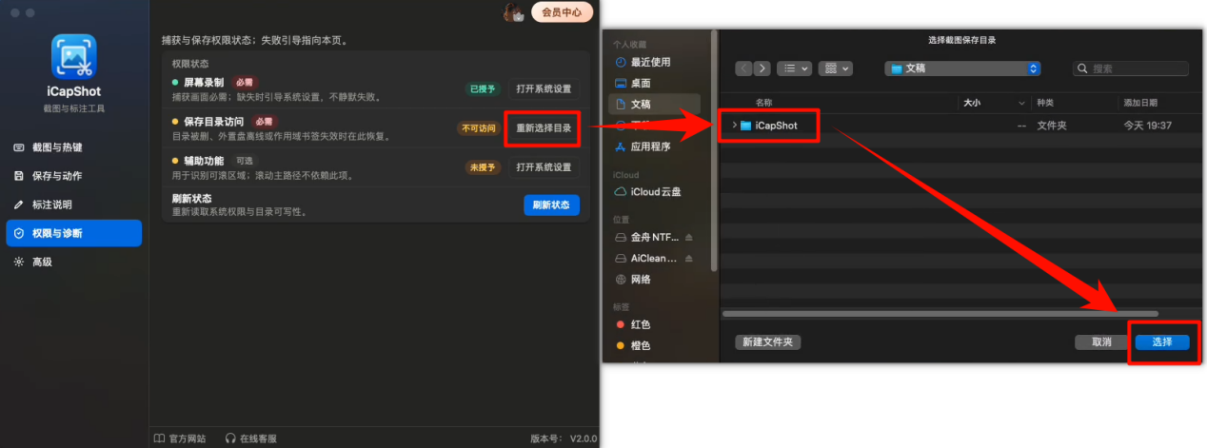
Task: Click the 已授予 status badge
Action: [x=483, y=88]
